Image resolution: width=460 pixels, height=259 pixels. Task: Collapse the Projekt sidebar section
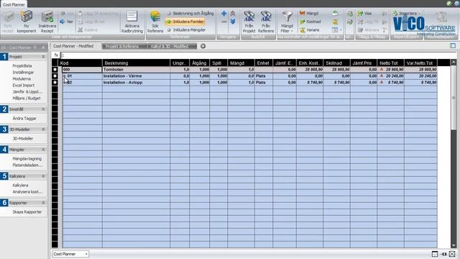pyautogui.click(x=43, y=57)
